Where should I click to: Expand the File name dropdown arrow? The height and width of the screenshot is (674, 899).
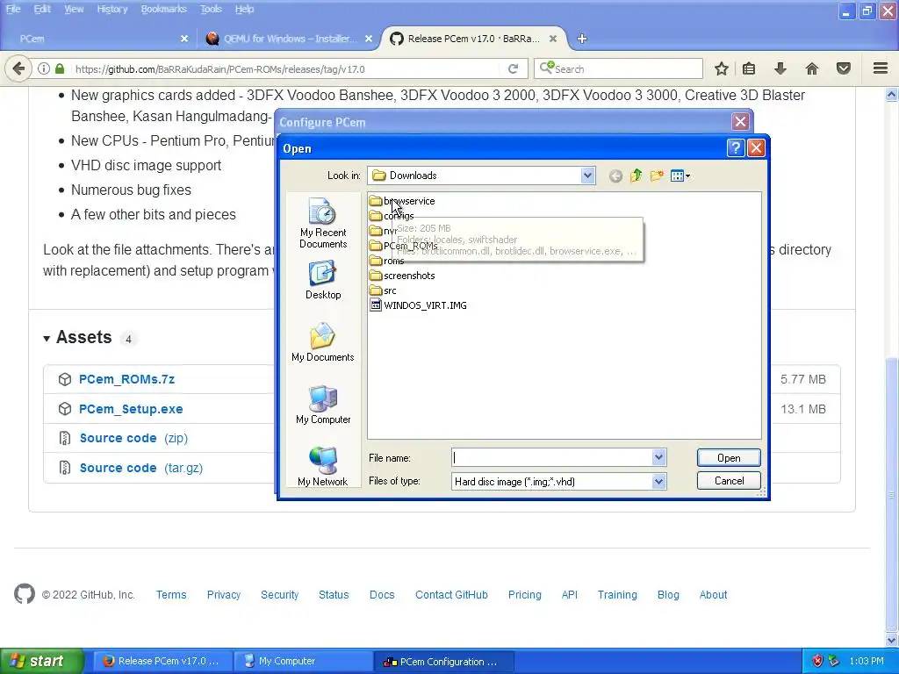click(658, 457)
